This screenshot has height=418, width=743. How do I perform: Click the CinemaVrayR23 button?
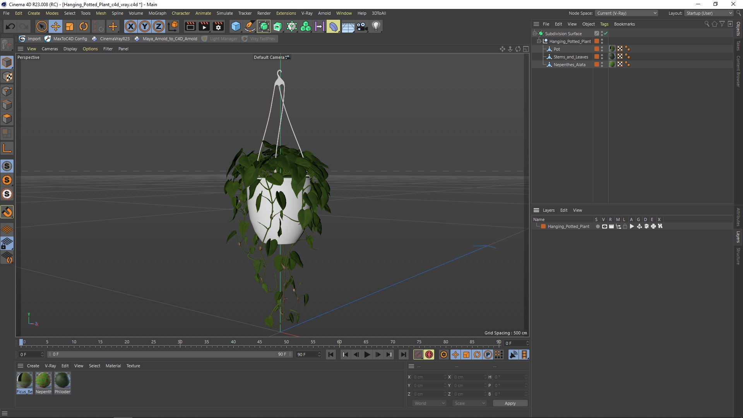pos(111,39)
